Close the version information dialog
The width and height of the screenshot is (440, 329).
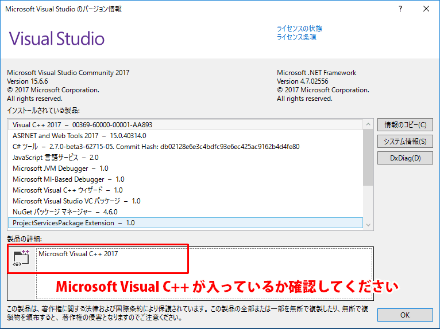[426, 9]
